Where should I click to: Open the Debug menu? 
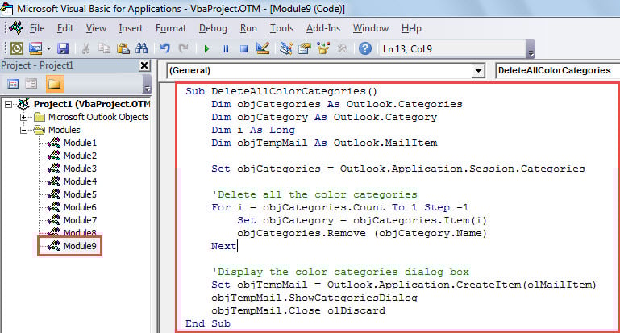(x=213, y=28)
